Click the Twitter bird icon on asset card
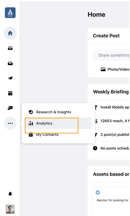Viewport: 130px width, 216px height. (x=98, y=192)
